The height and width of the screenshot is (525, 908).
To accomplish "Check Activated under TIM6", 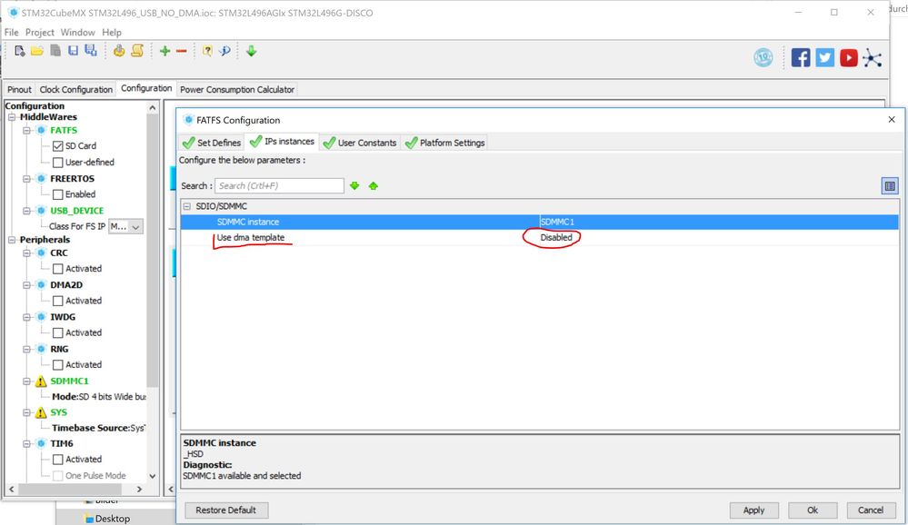I will [x=58, y=459].
